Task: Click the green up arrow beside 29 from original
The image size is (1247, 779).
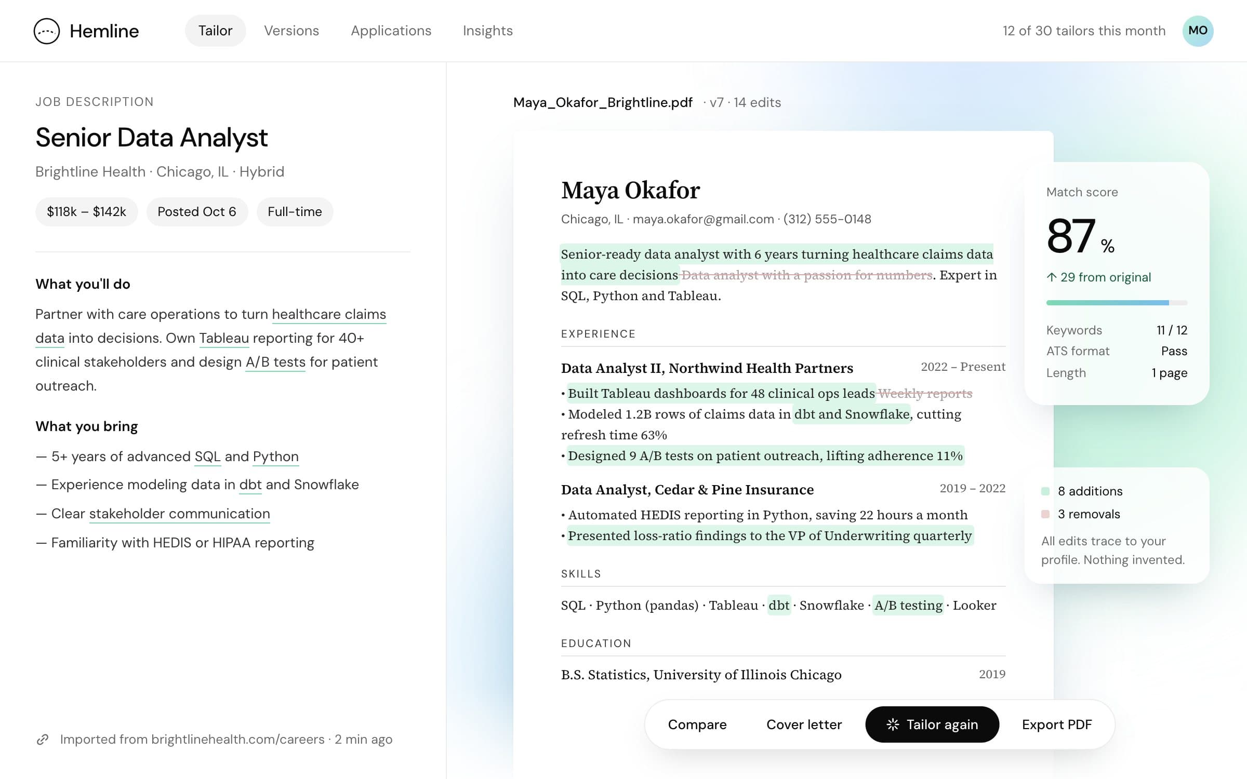Action: [x=1052, y=277]
